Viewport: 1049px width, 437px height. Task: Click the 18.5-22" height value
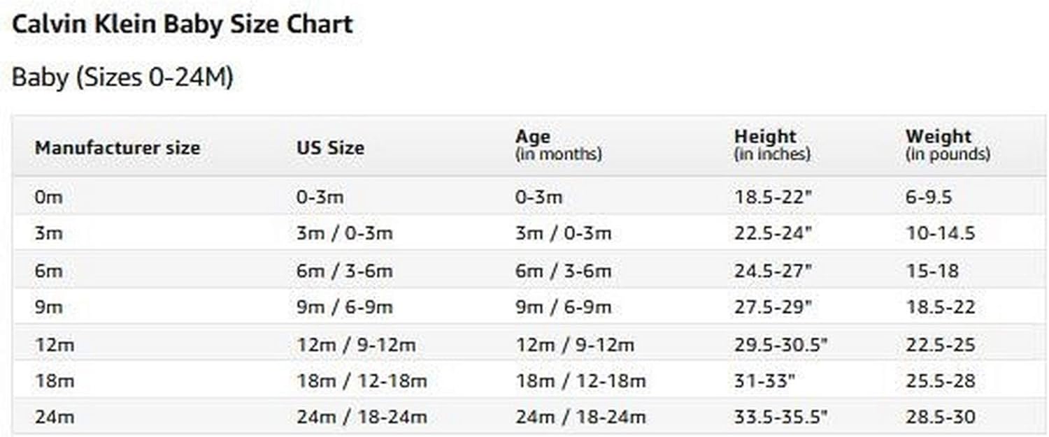click(773, 198)
